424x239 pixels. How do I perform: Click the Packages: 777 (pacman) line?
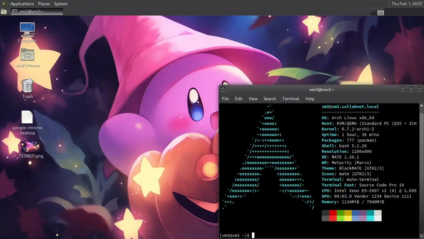coord(349,140)
